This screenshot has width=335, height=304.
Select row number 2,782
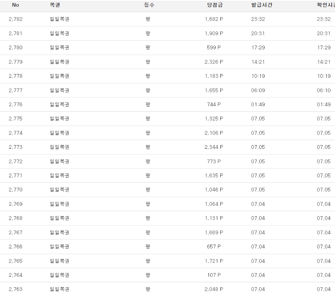click(x=15, y=19)
